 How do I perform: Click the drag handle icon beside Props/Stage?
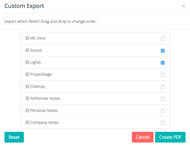(x=27, y=74)
